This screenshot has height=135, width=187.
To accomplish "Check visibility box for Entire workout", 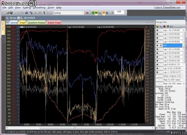I will coord(157,76).
